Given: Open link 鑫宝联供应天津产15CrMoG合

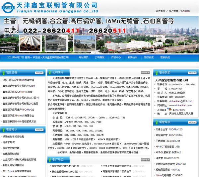Looking at the screenshot, I should [18, 110].
